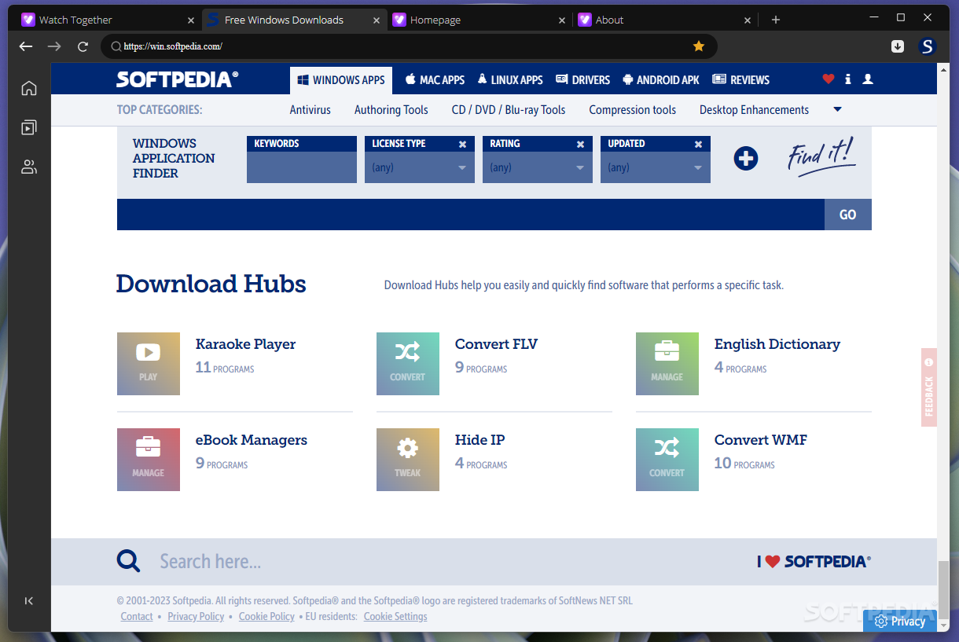The image size is (959, 642).
Task: Go back with the browser back arrow
Action: pyautogui.click(x=26, y=46)
